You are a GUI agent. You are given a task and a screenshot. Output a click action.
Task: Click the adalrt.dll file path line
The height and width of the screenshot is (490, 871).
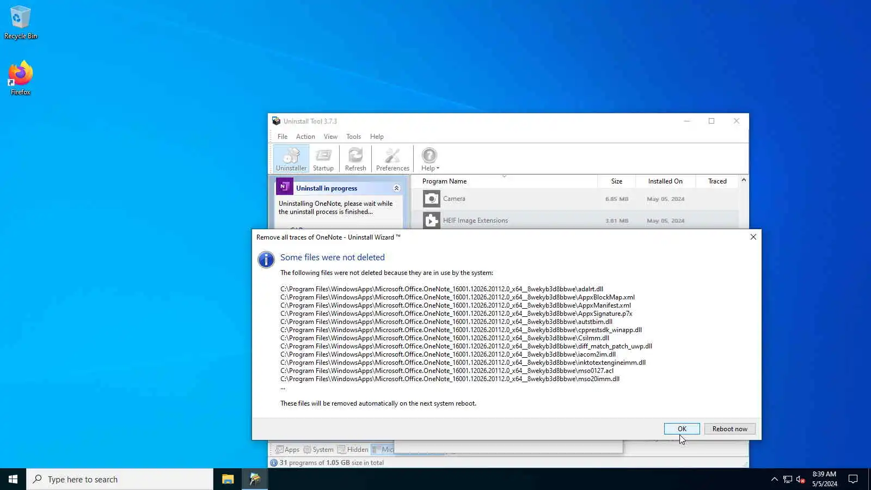pos(442,289)
